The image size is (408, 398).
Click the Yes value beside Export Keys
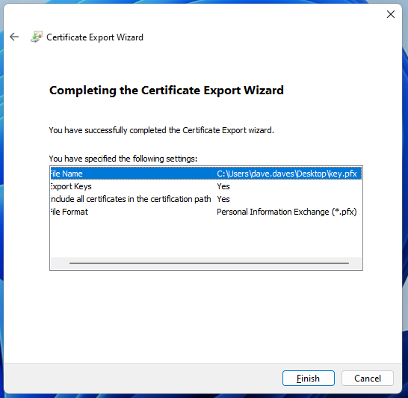[x=223, y=186]
